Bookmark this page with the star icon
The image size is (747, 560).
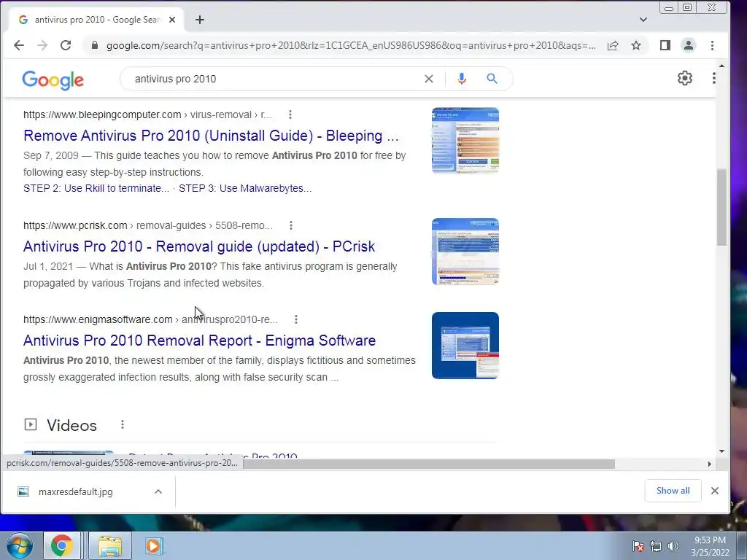coord(636,45)
